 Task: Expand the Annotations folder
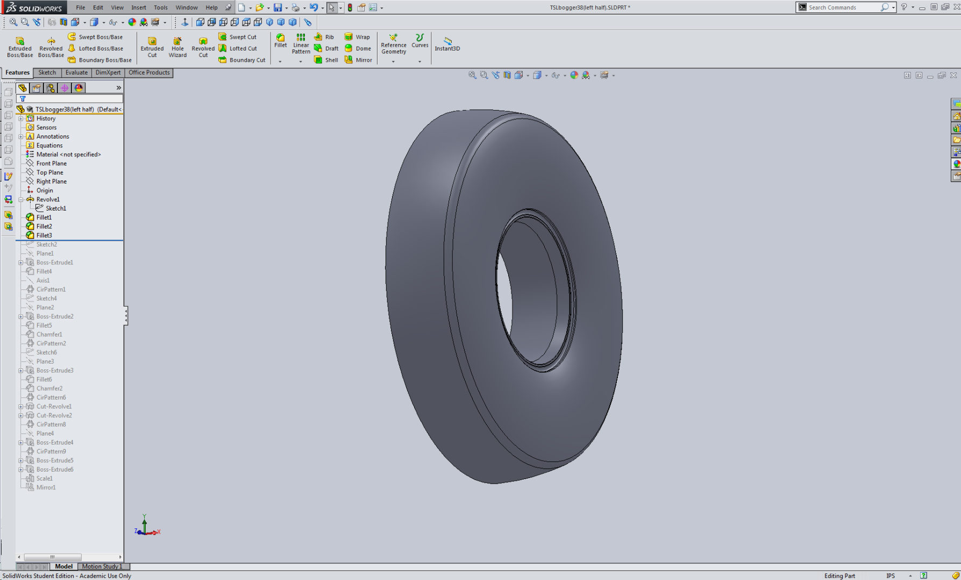click(x=21, y=136)
